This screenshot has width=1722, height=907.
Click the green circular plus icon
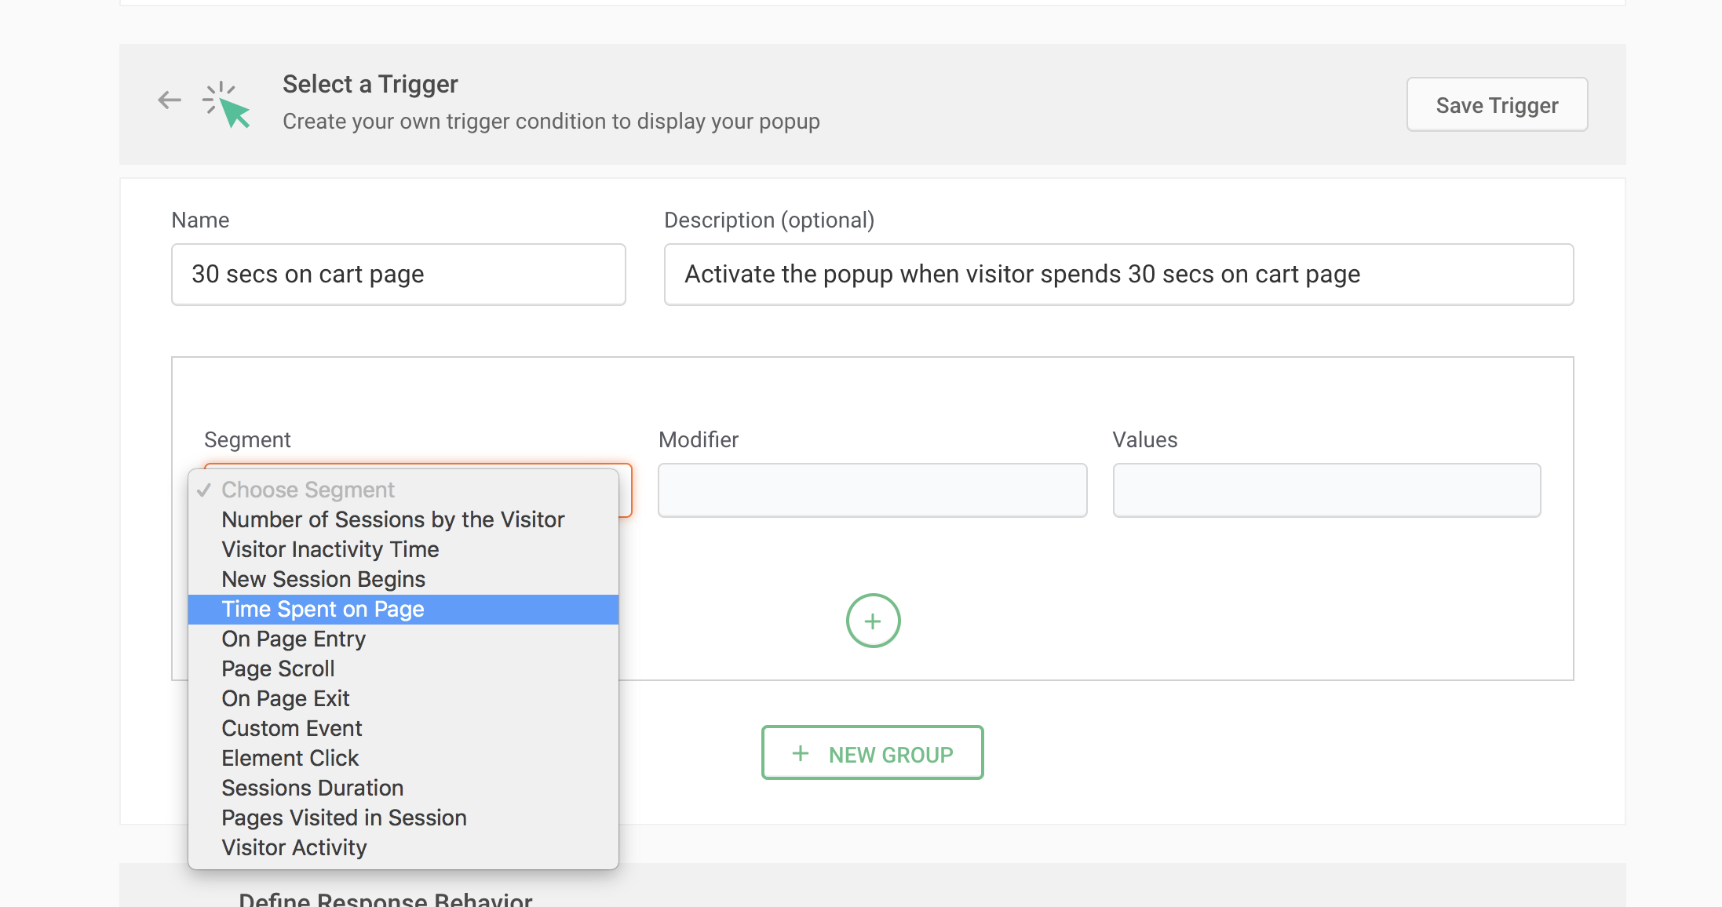873,621
